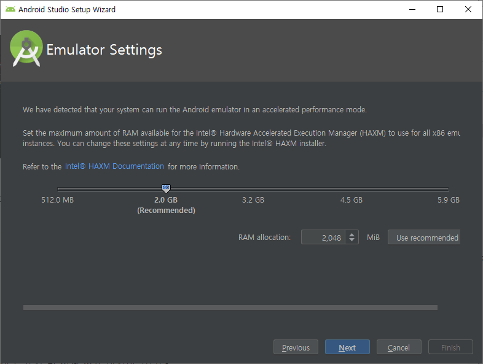
Task: Click the 512.0 MB slider label
Action: tap(58, 200)
